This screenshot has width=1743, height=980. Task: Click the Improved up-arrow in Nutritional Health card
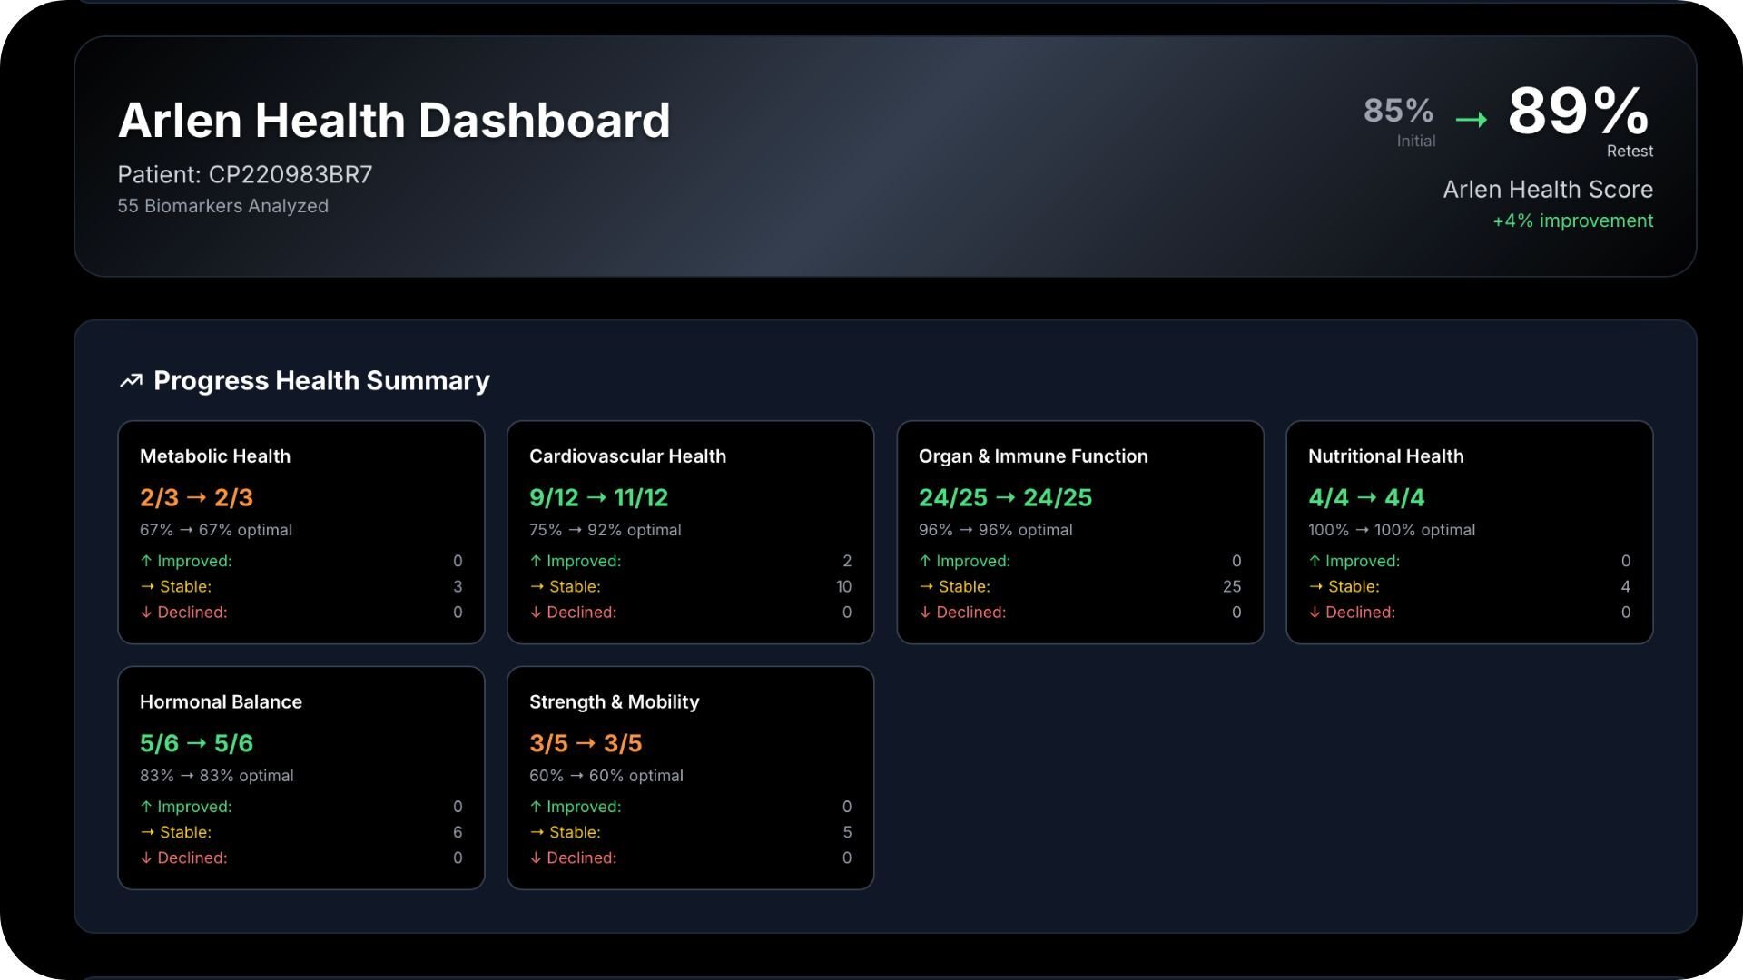click(x=1315, y=562)
